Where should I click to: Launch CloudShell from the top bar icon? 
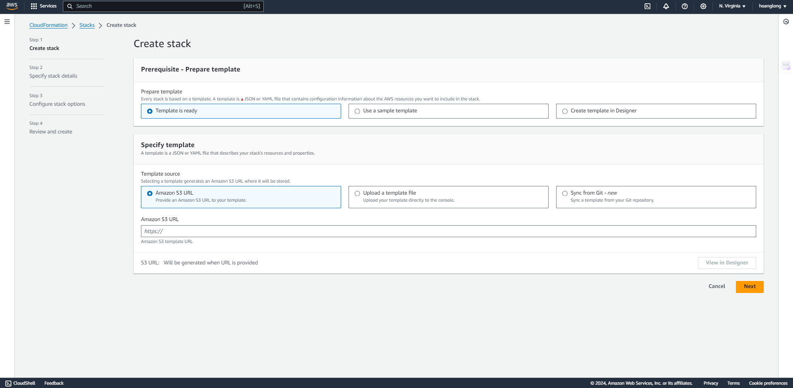coord(647,6)
